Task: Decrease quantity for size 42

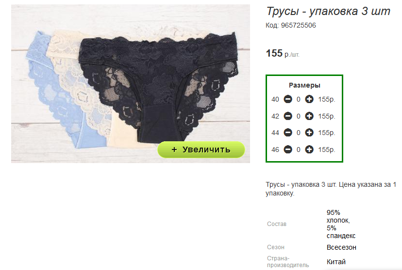Action: coord(287,116)
